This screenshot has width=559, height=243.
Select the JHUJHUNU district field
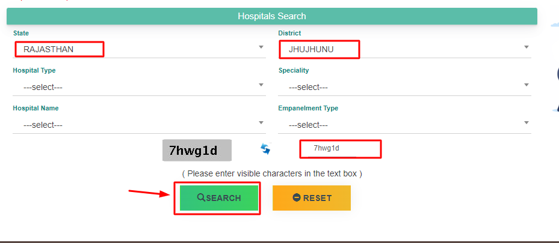coord(404,49)
